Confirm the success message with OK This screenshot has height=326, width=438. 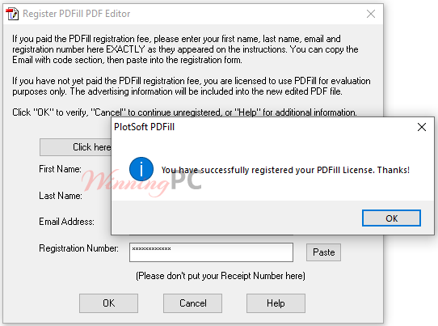pyautogui.click(x=391, y=218)
